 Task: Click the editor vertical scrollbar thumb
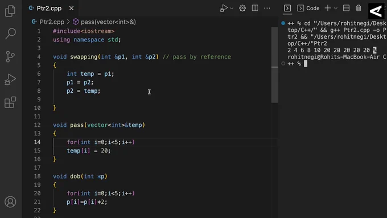click(274, 65)
